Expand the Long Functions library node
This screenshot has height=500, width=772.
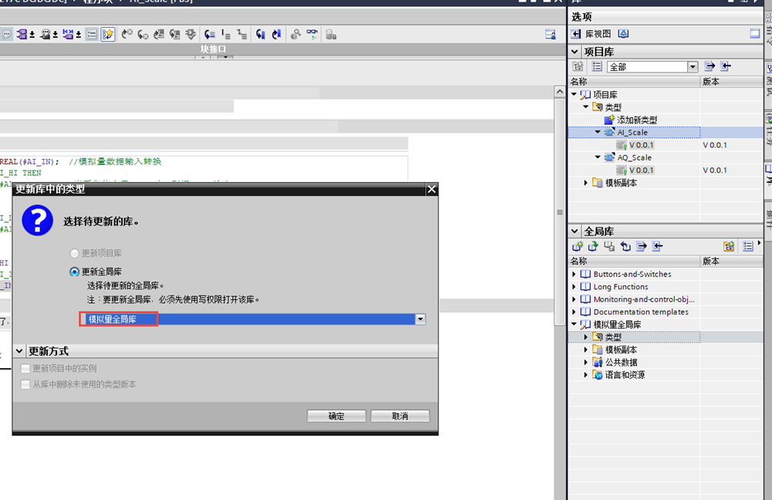[574, 286]
